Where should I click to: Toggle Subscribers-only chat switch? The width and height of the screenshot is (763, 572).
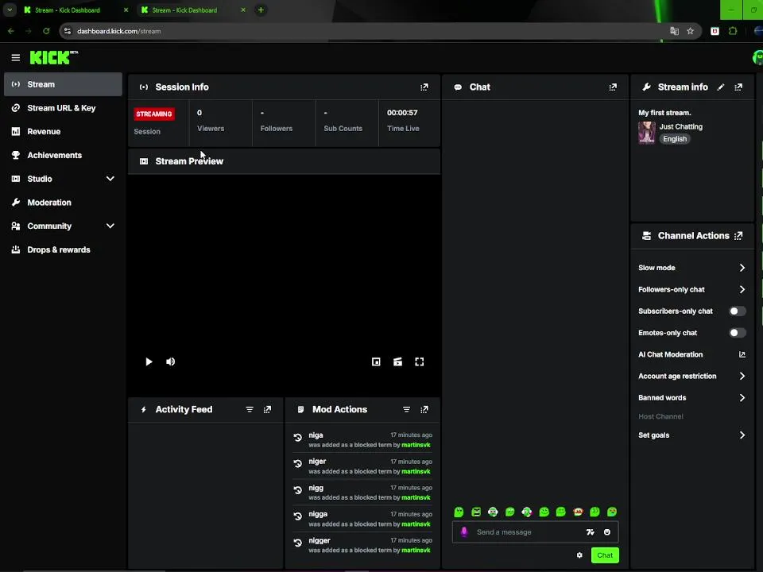click(738, 311)
